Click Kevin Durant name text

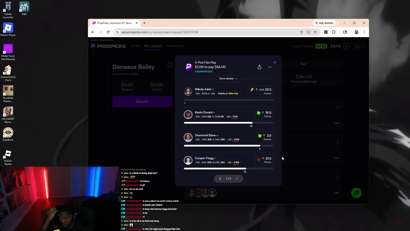click(204, 112)
